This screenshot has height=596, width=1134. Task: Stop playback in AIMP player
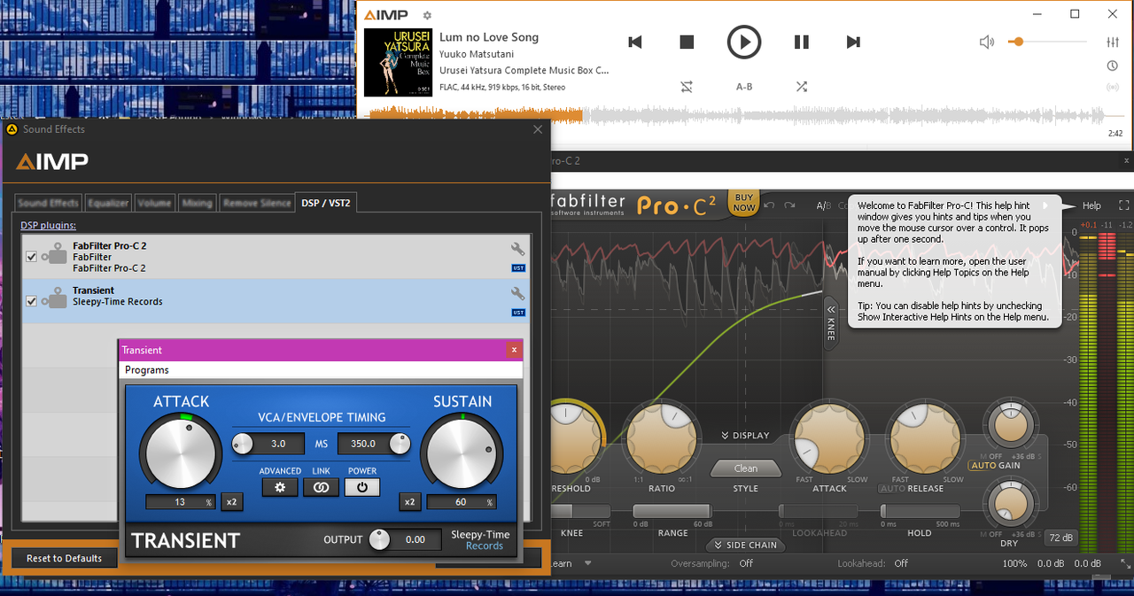(687, 42)
